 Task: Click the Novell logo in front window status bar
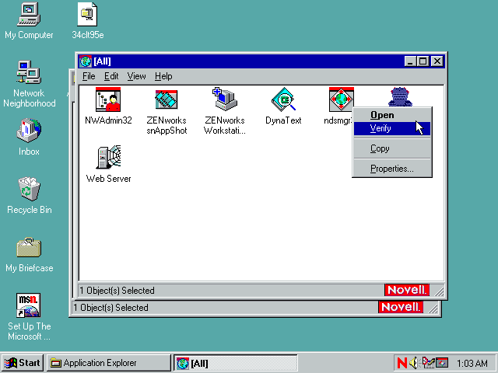pyautogui.click(x=407, y=290)
